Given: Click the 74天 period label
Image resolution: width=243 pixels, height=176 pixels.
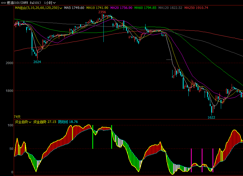Looking at the screenshot, I should coord(17,117).
